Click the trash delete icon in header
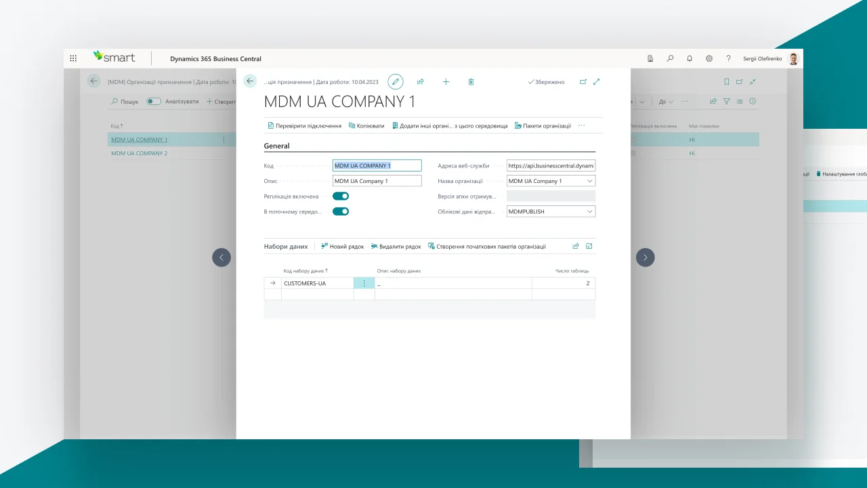This screenshot has height=488, width=867. [471, 81]
